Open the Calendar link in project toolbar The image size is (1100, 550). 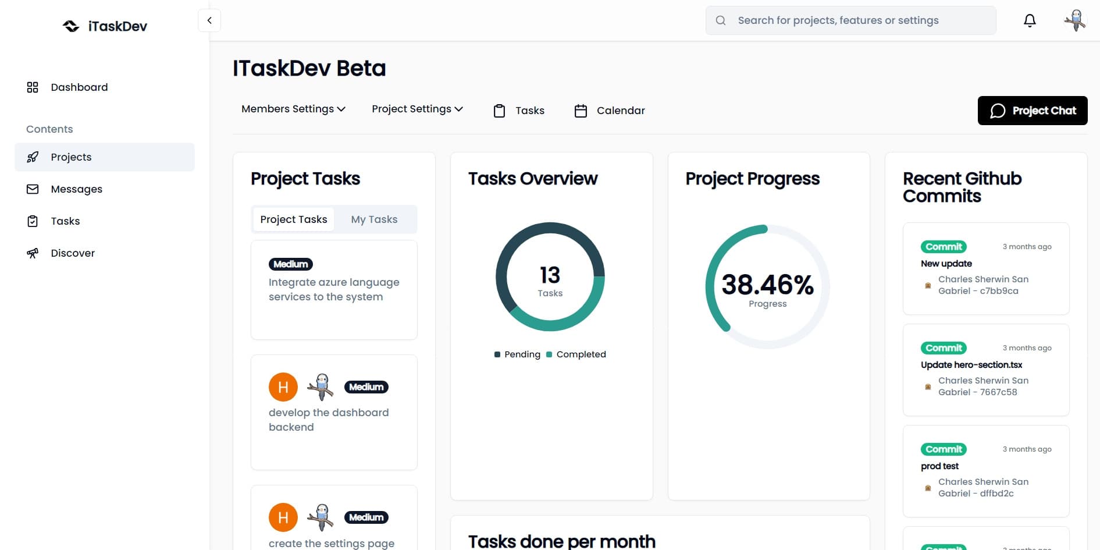tap(610, 111)
